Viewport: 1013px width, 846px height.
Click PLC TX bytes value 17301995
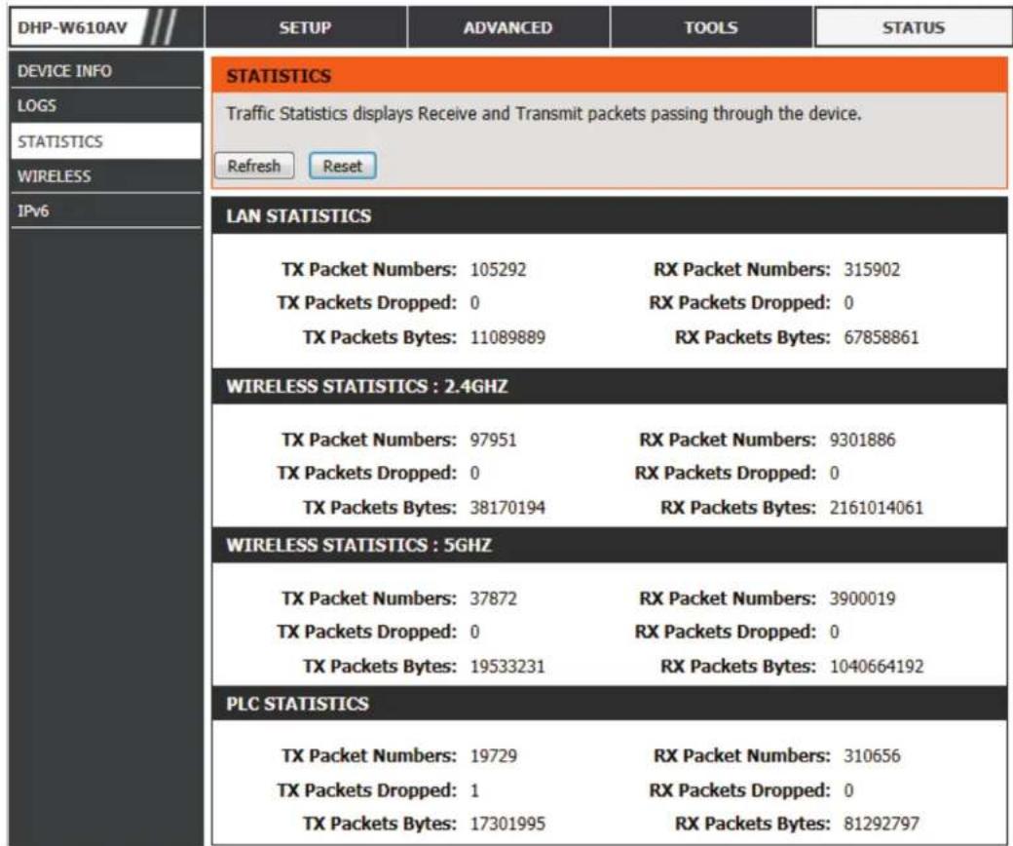pyautogui.click(x=507, y=824)
